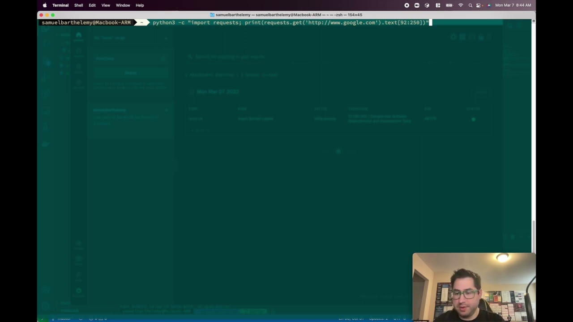The height and width of the screenshot is (322, 573).
Task: Click the google.com URL in the command
Action: coord(342,22)
